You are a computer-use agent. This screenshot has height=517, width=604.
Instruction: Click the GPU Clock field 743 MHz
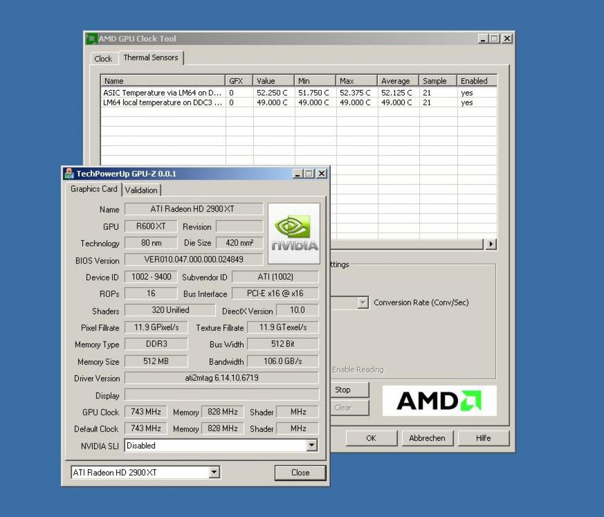pos(146,411)
